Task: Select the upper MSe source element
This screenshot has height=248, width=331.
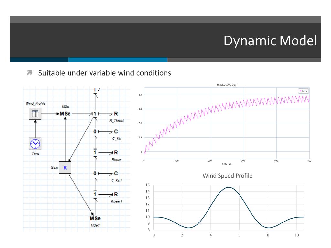Action: coord(65,114)
